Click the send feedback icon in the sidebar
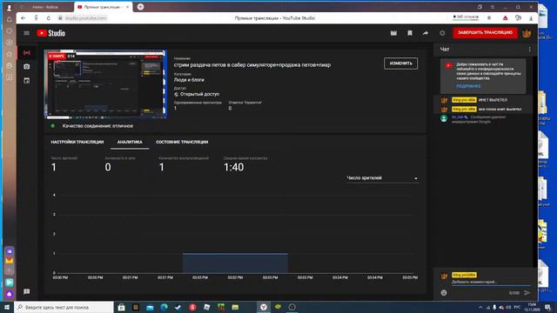This screenshot has width=557, height=313. [x=27, y=291]
